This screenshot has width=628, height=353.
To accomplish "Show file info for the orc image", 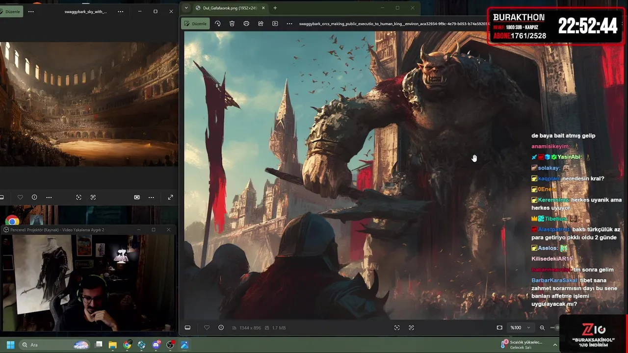I will [x=221, y=328].
